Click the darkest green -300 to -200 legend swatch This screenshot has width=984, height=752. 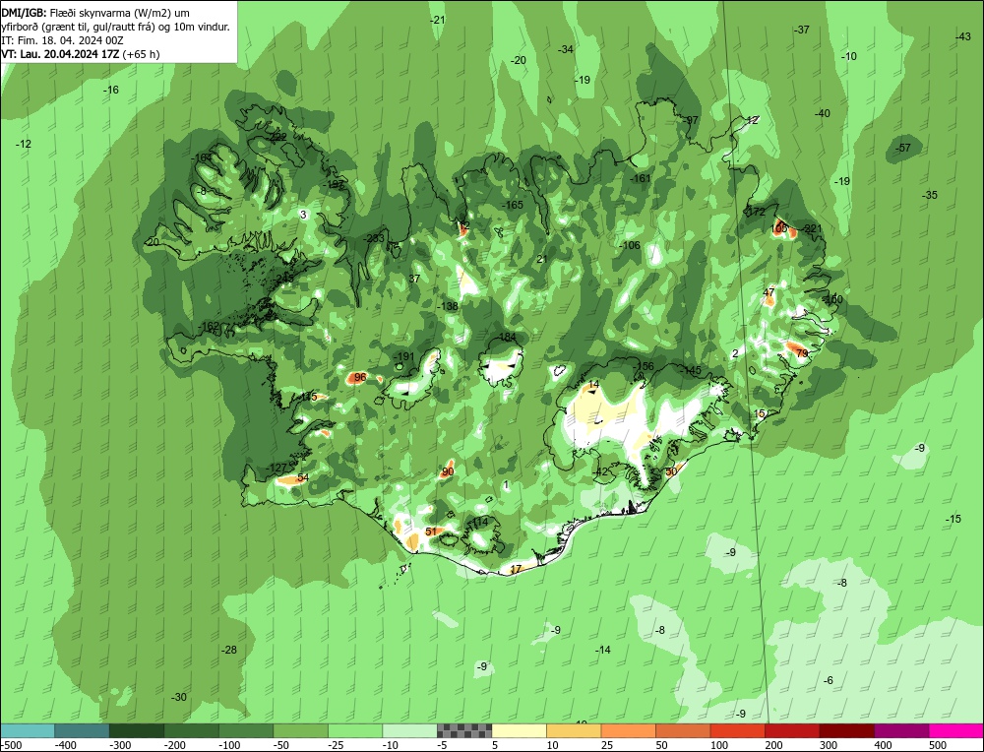(x=137, y=730)
